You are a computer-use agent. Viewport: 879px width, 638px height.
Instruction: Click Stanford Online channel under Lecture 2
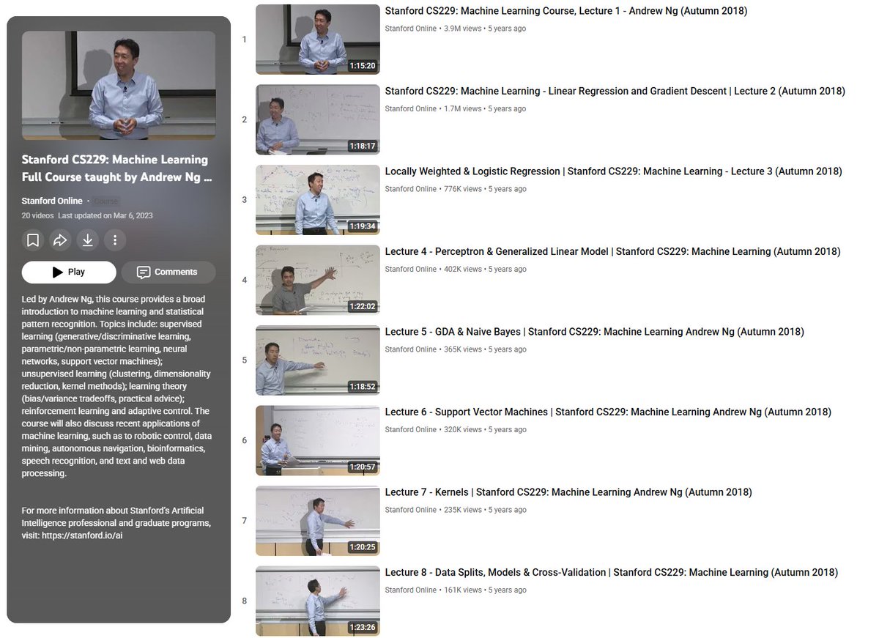tap(411, 108)
